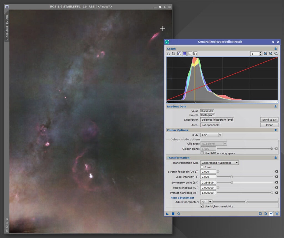Apply the process with the blue square icon
This screenshot has height=238, width=284.
173,213
